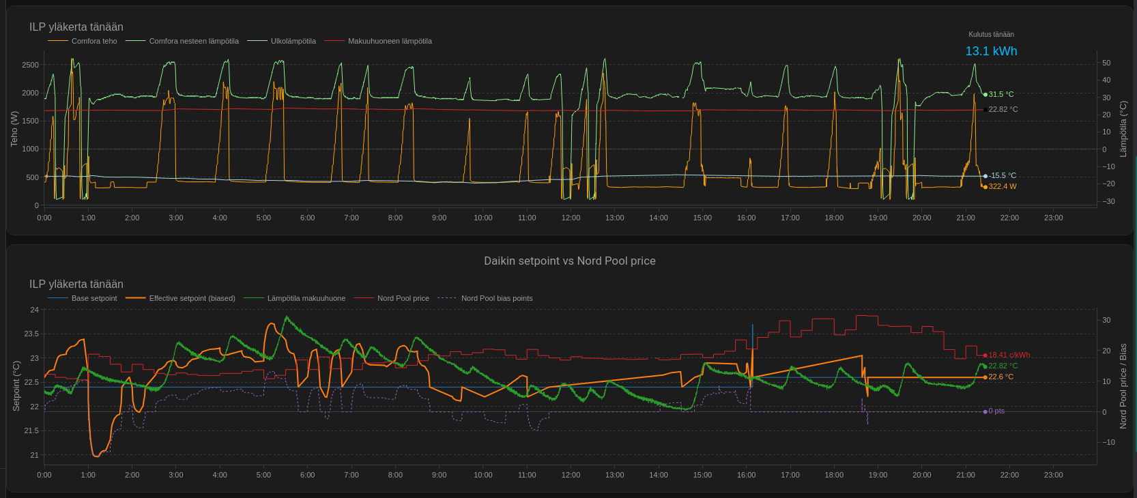Select the 31.5 °C end-of-line value label
The height and width of the screenshot is (498, 1137).
[x=1001, y=94]
